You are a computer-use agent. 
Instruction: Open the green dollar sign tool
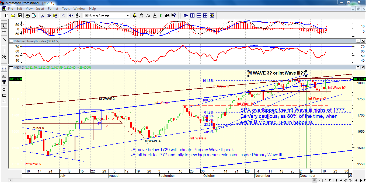[x=161, y=16]
